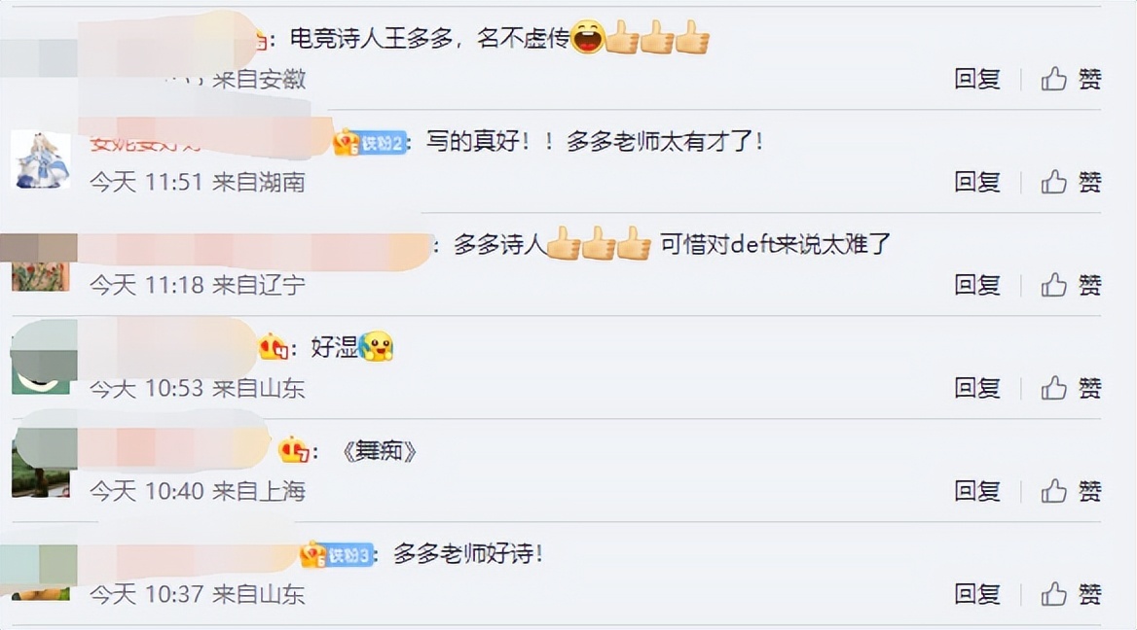Reply (回复) to the 《舞痴》 comment
The height and width of the screenshot is (630, 1137).
977,491
